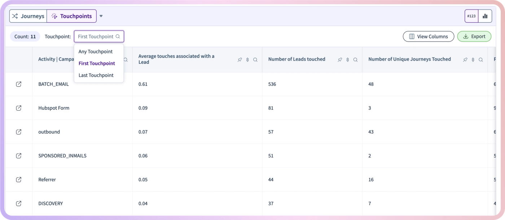The width and height of the screenshot is (505, 220).
Task: Pin the Average touches associated column
Action: tap(240, 60)
